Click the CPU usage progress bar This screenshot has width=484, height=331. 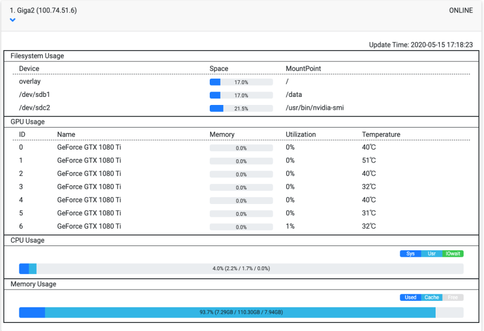(x=241, y=269)
